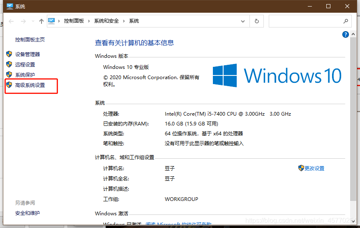This screenshot has height=228, width=360.
Task: Click 64 位操作系统 system type value
Action: tap(204, 134)
